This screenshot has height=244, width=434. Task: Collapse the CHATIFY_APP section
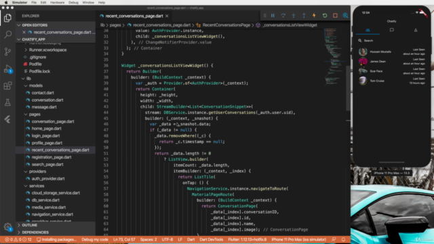coord(19,39)
